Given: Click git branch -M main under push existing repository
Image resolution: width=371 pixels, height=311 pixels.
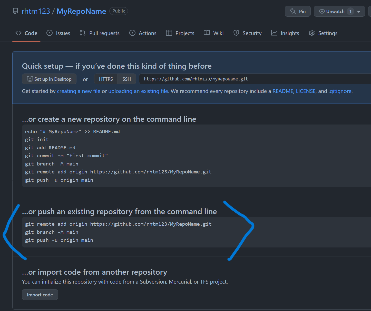Looking at the screenshot, I should (52, 232).
